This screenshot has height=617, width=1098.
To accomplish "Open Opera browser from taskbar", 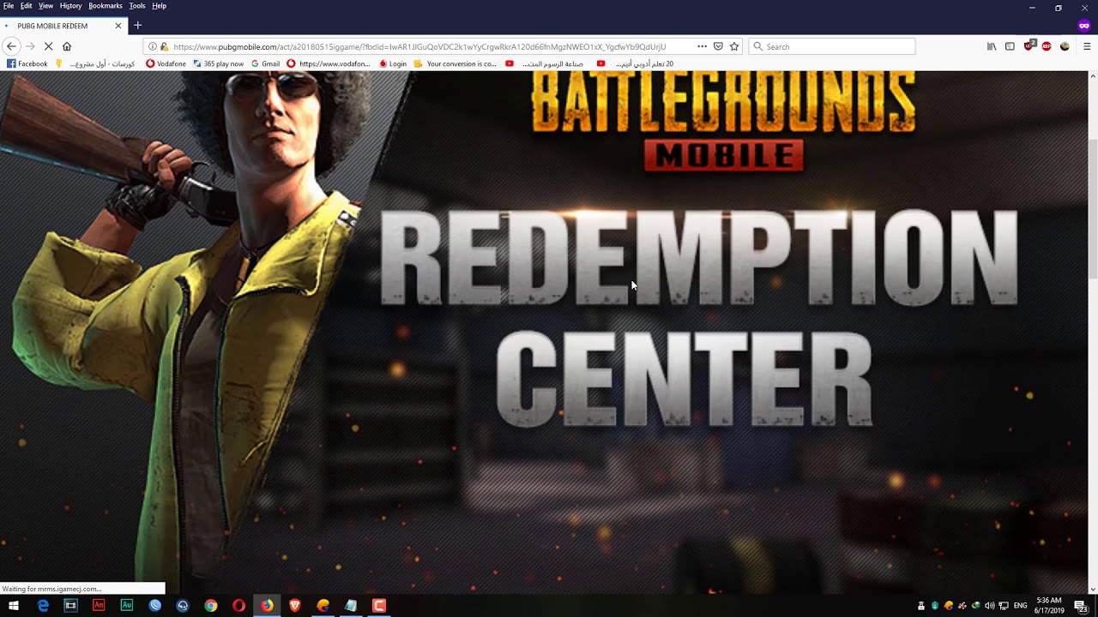I will (x=238, y=606).
